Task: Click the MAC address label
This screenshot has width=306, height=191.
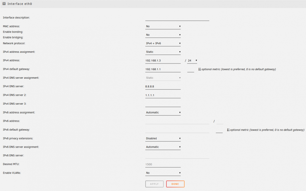Action: click(x=11, y=26)
